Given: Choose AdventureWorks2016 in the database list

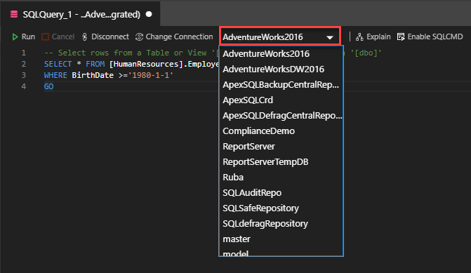Looking at the screenshot, I should coord(281,54).
